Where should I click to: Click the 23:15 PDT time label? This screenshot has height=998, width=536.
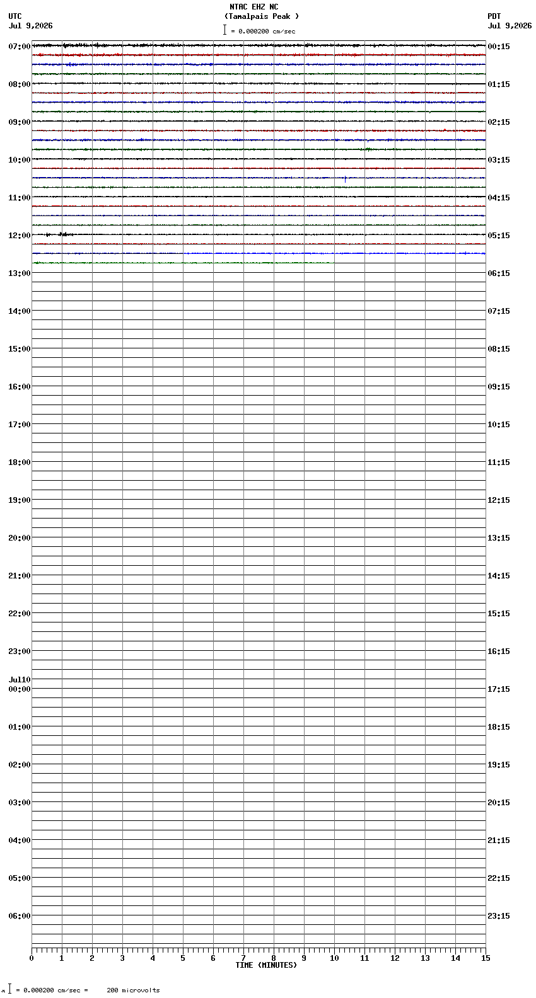[x=499, y=916]
